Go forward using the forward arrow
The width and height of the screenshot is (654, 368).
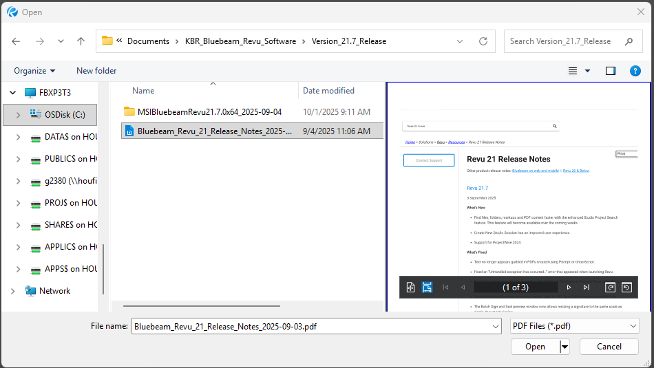pyautogui.click(x=40, y=41)
